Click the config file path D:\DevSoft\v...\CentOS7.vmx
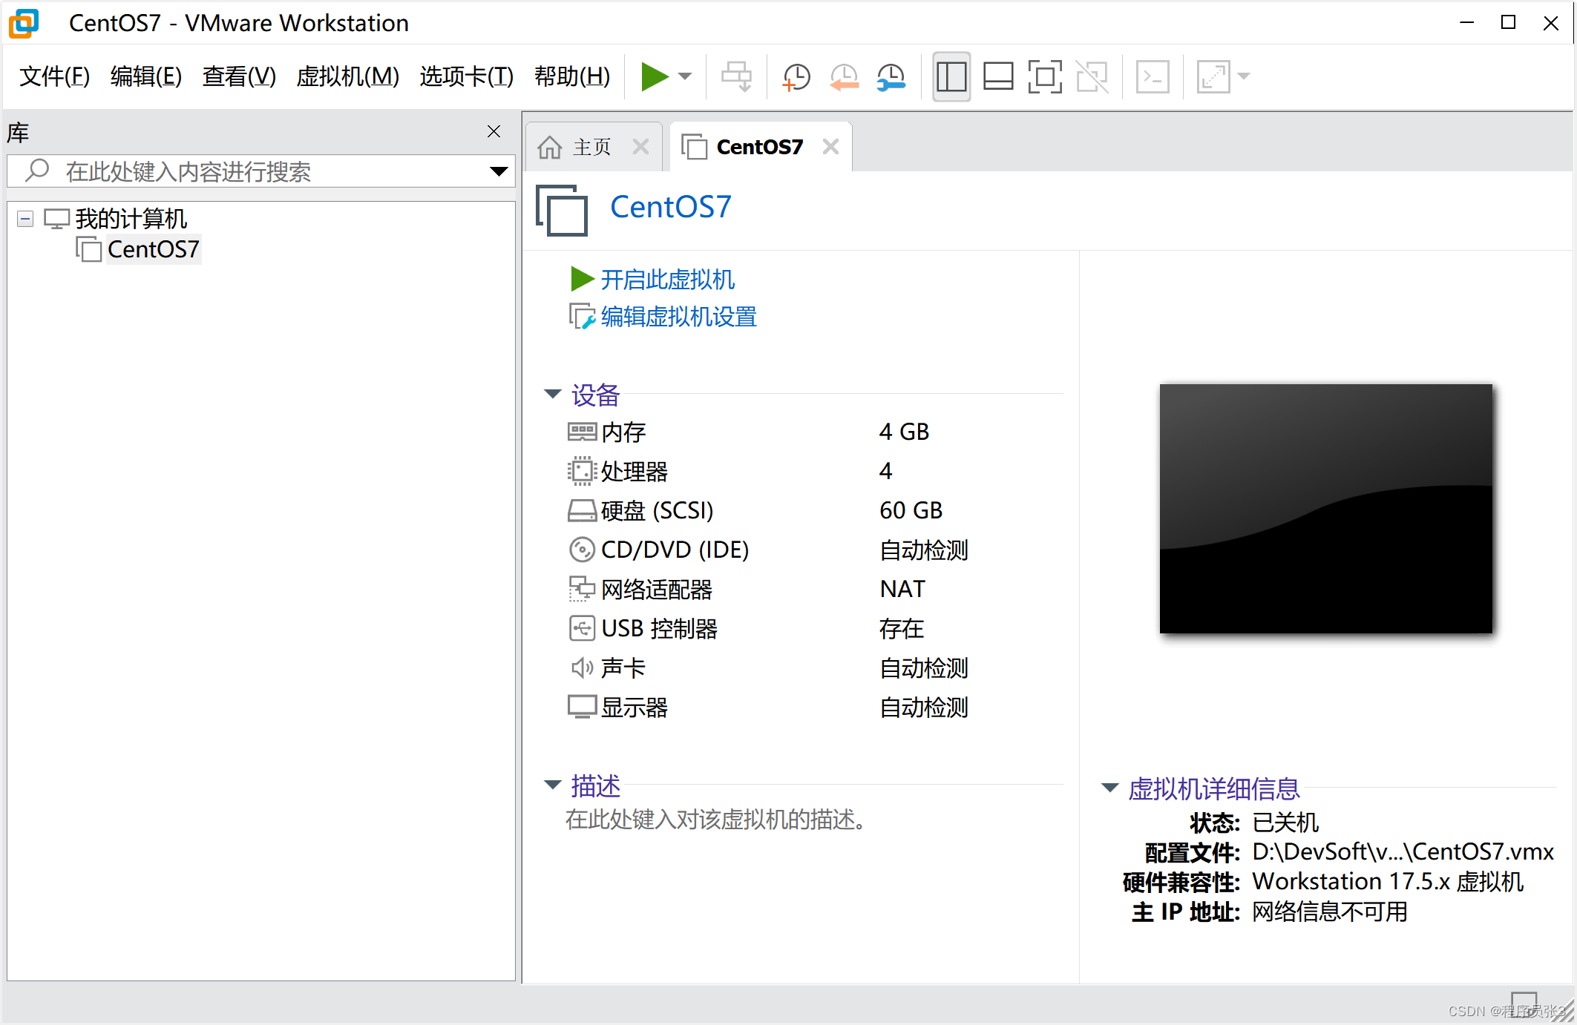This screenshot has width=1577, height=1025. tap(1403, 851)
